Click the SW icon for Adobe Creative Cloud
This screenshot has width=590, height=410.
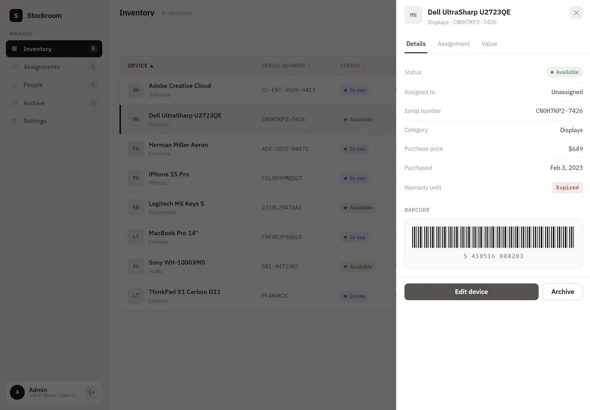click(x=136, y=90)
